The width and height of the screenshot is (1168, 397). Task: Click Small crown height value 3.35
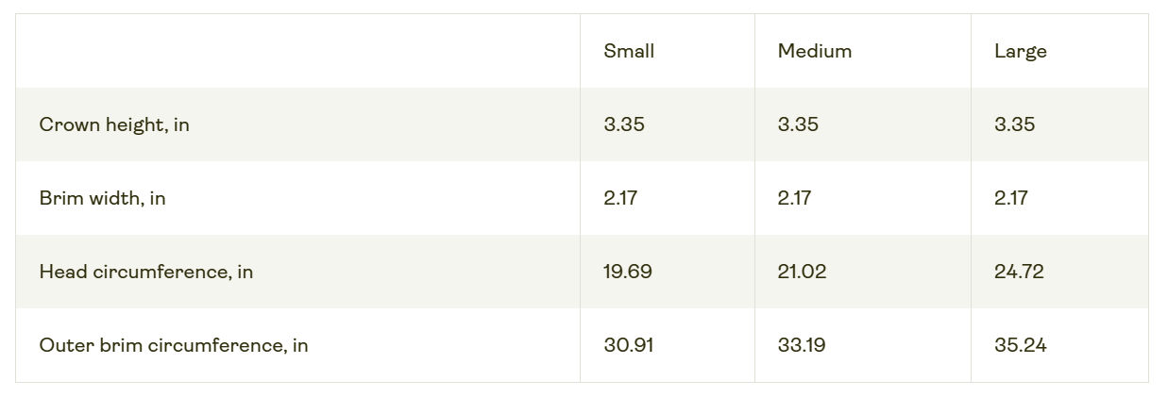[x=624, y=124]
